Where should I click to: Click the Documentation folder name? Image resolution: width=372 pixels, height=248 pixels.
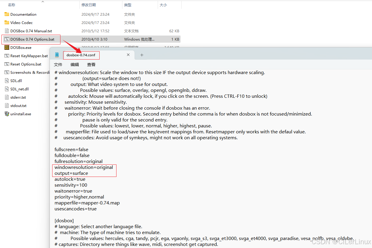click(23, 14)
